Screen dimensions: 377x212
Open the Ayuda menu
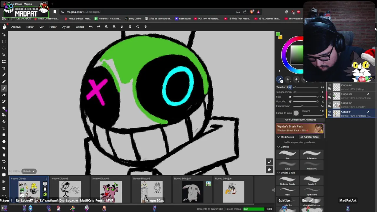(x=66, y=27)
